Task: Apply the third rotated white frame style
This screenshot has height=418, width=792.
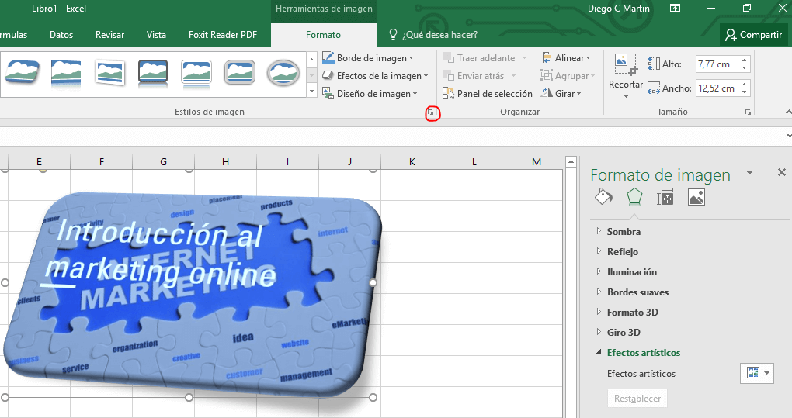Action: point(109,73)
